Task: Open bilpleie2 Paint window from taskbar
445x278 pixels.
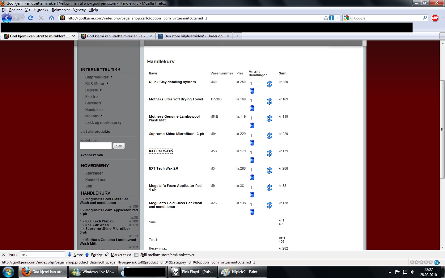Action: (x=242, y=272)
